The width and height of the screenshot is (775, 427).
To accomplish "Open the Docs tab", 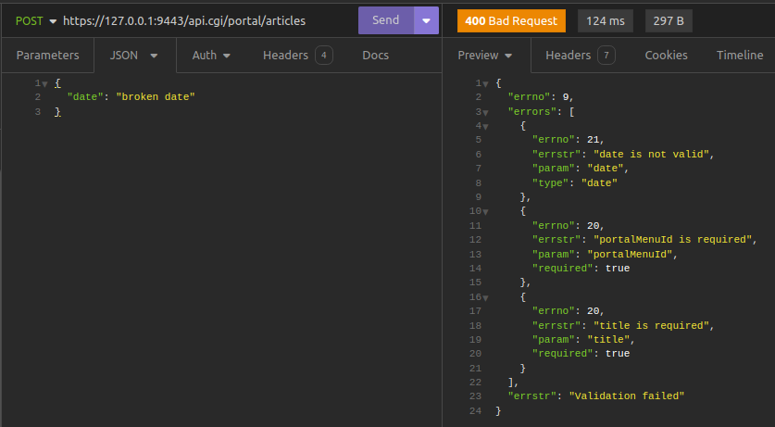I will [375, 56].
